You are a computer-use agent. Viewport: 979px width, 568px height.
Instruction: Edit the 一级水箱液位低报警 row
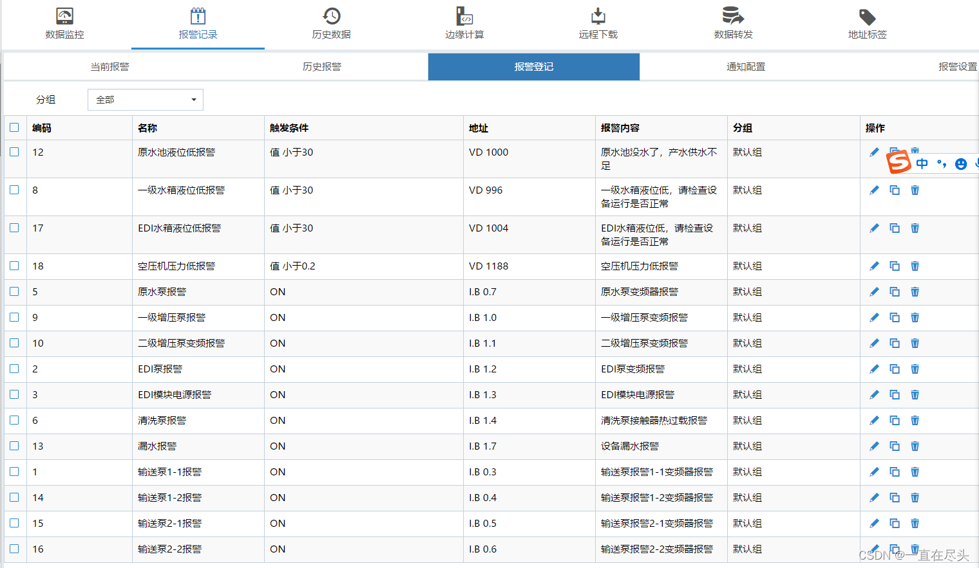874,190
